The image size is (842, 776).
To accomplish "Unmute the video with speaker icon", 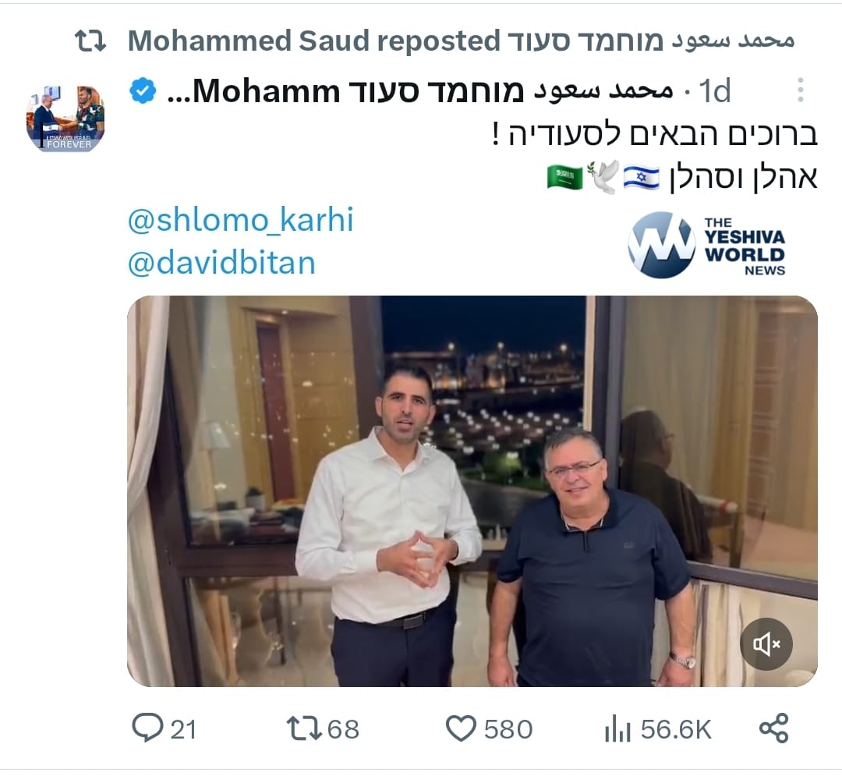I will [766, 644].
